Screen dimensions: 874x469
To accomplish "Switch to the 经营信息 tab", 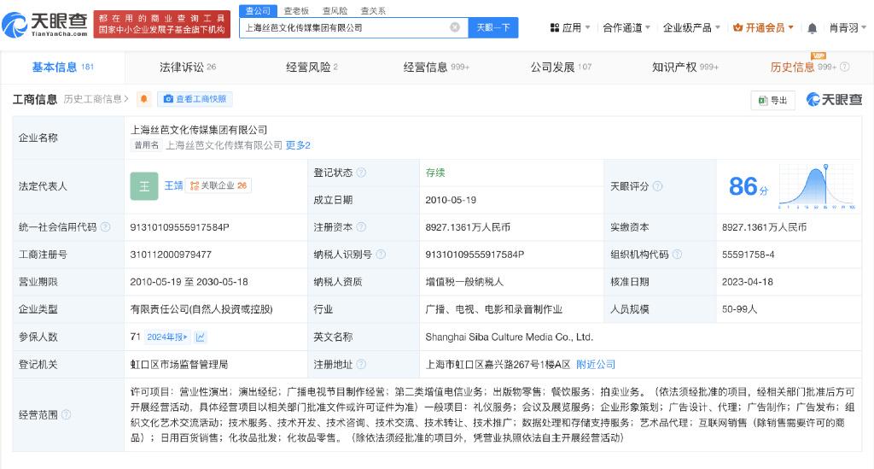I will (436, 67).
